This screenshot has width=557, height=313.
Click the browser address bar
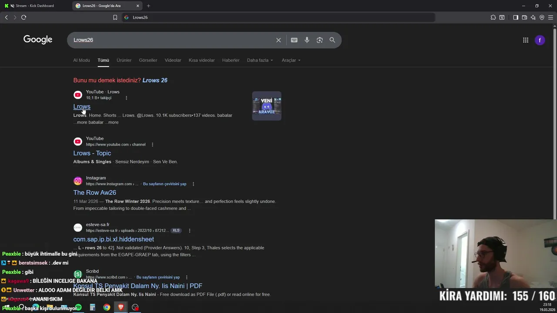(x=278, y=17)
